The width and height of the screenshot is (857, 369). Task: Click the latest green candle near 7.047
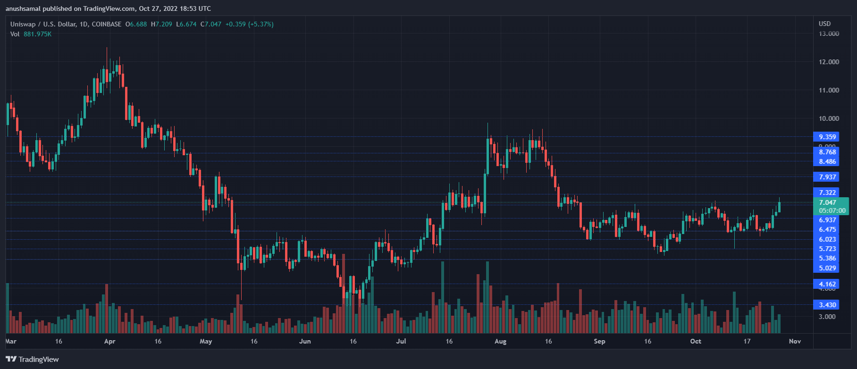(779, 206)
